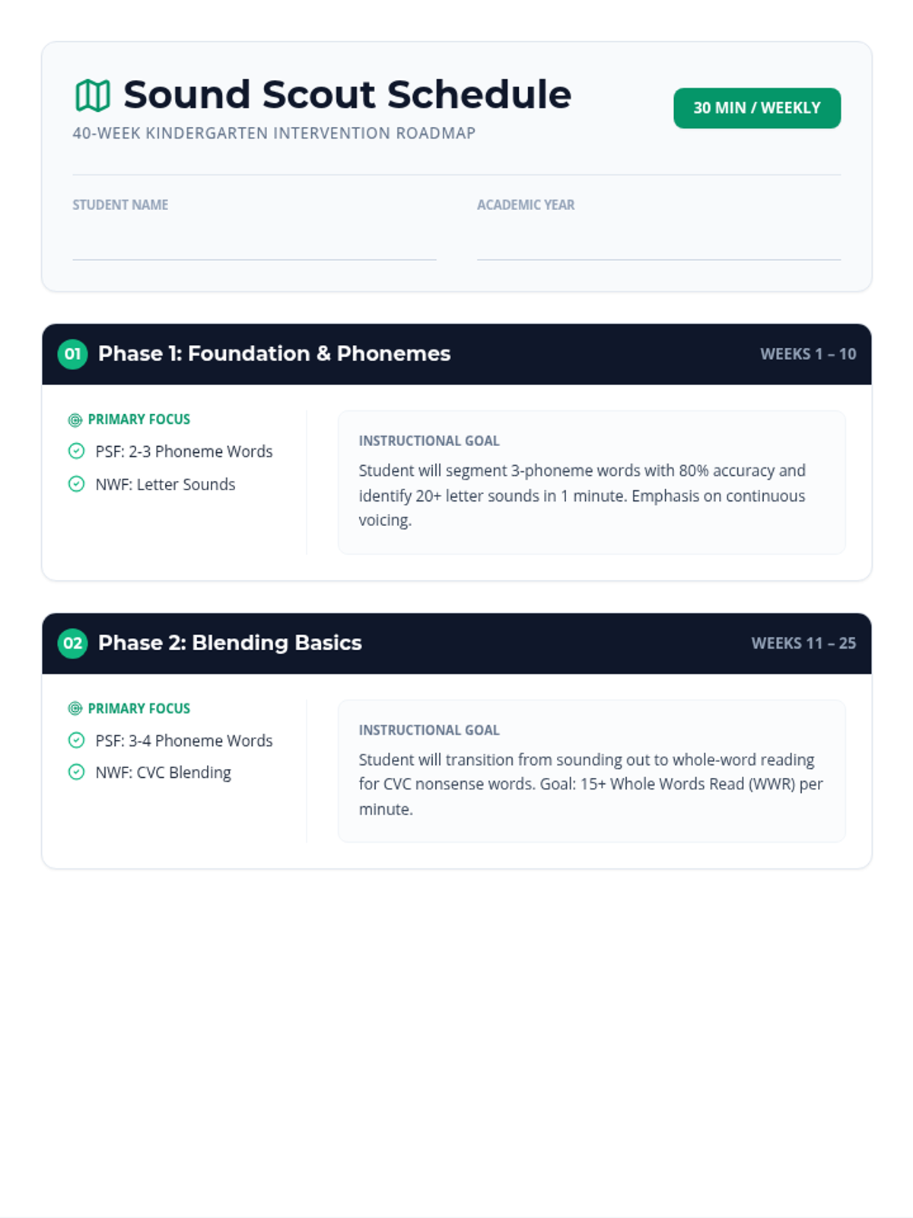Viewport: 913px width, 1218px height.
Task: Click the target icon in Phase 1 Primary Focus
Action: click(75, 420)
